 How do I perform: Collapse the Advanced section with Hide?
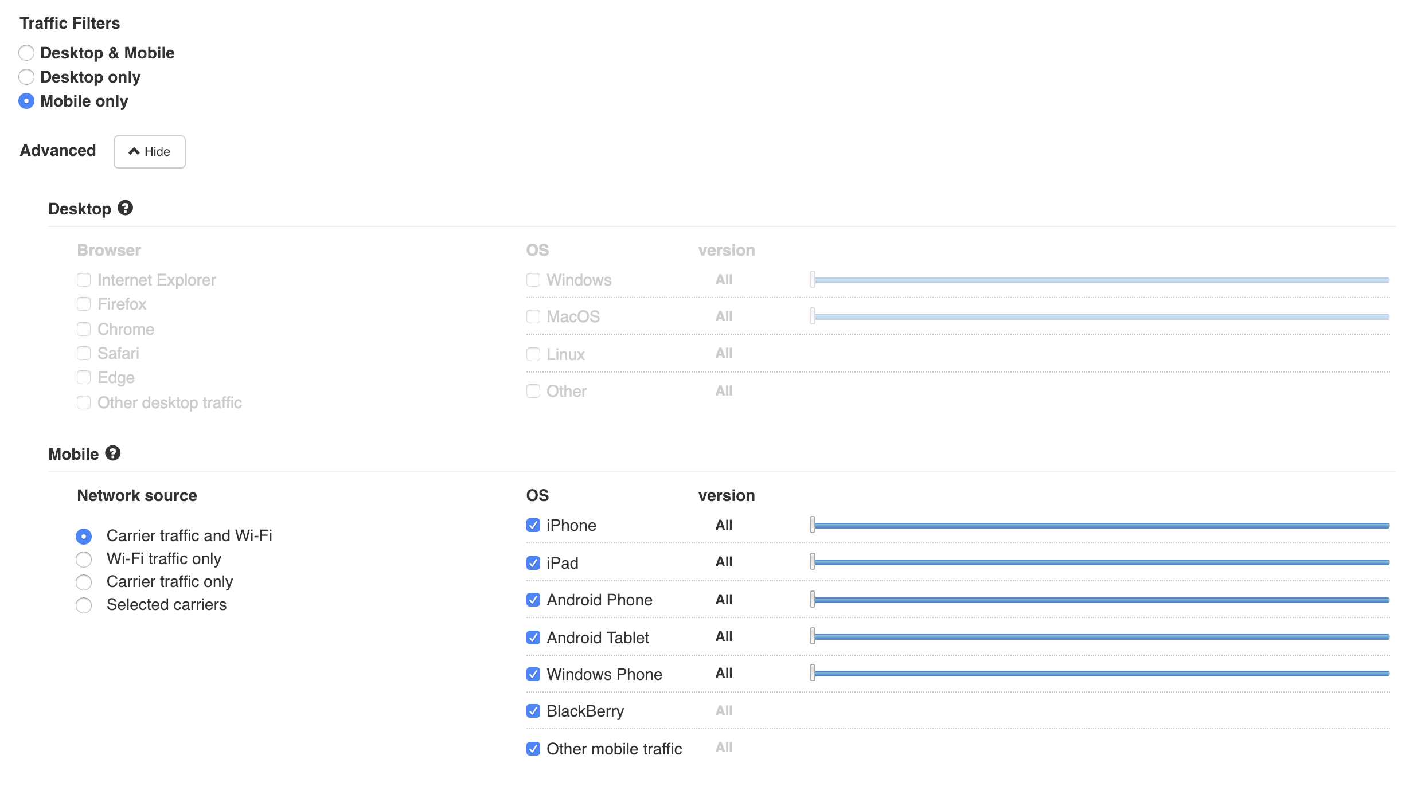(149, 152)
